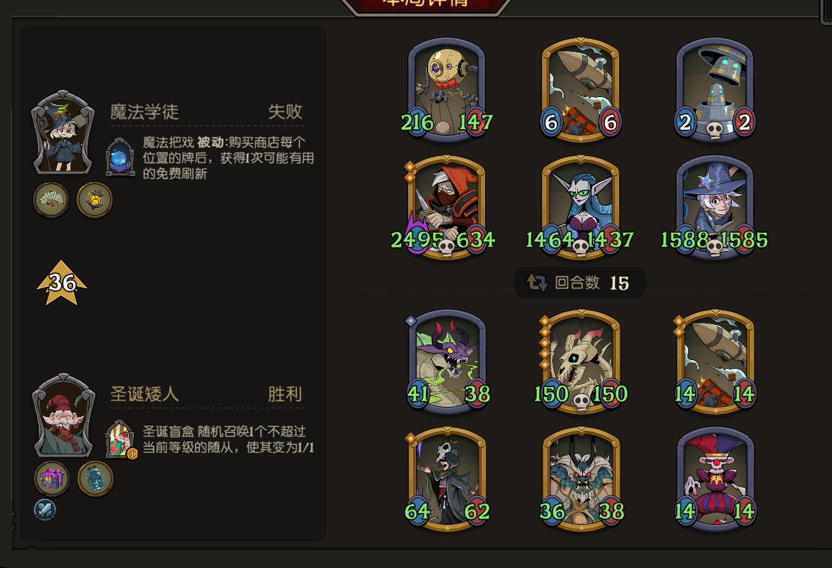
Task: Select the folding fan relic icon
Action: point(51,201)
